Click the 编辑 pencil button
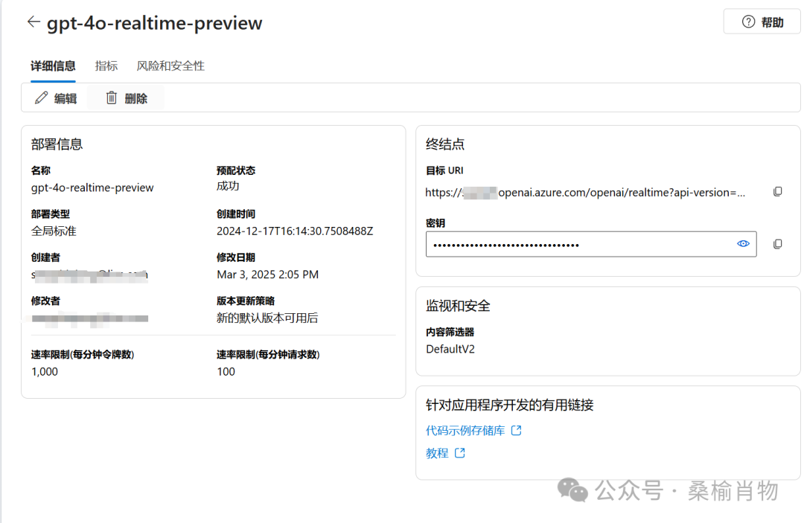This screenshot has height=523, width=804. coord(55,98)
